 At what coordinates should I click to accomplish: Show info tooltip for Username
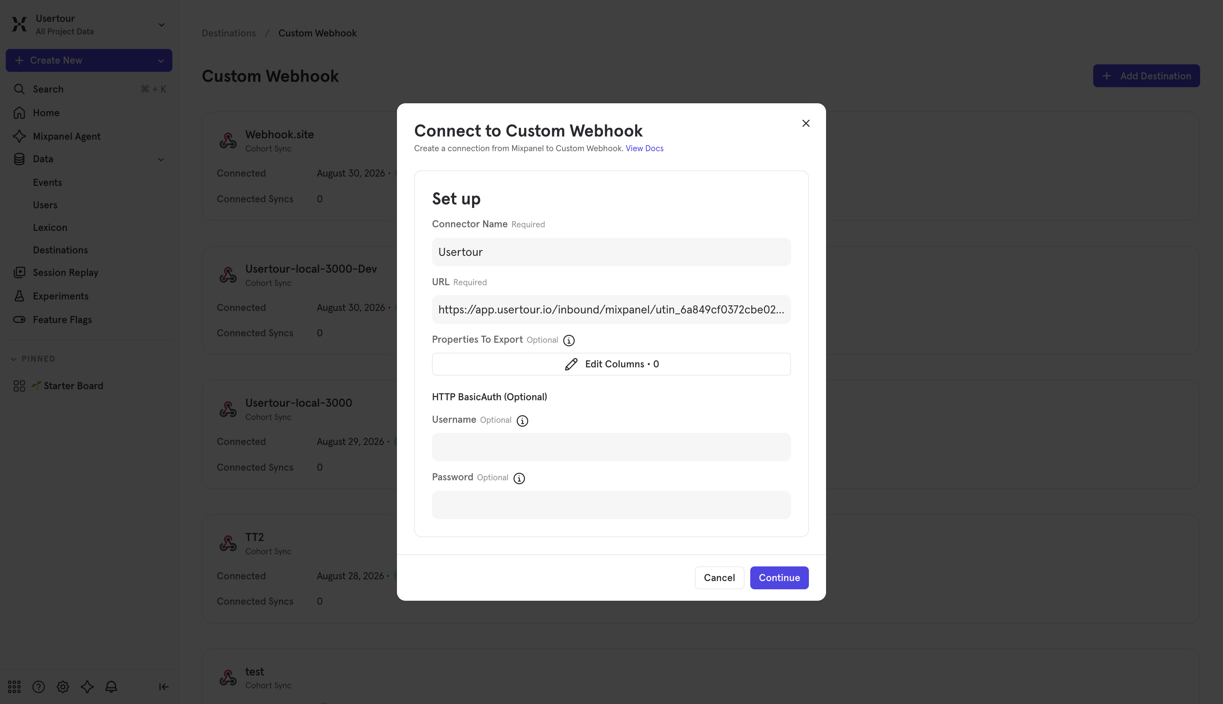[522, 421]
